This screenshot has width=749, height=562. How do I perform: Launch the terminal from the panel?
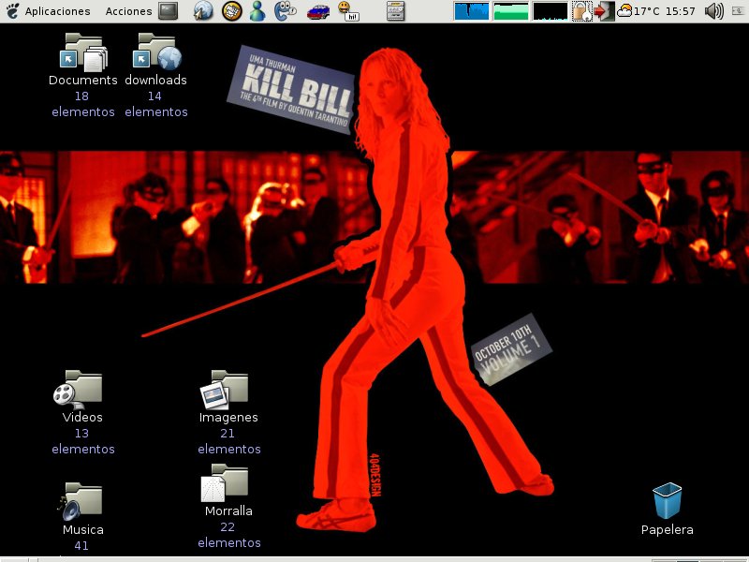click(x=169, y=10)
